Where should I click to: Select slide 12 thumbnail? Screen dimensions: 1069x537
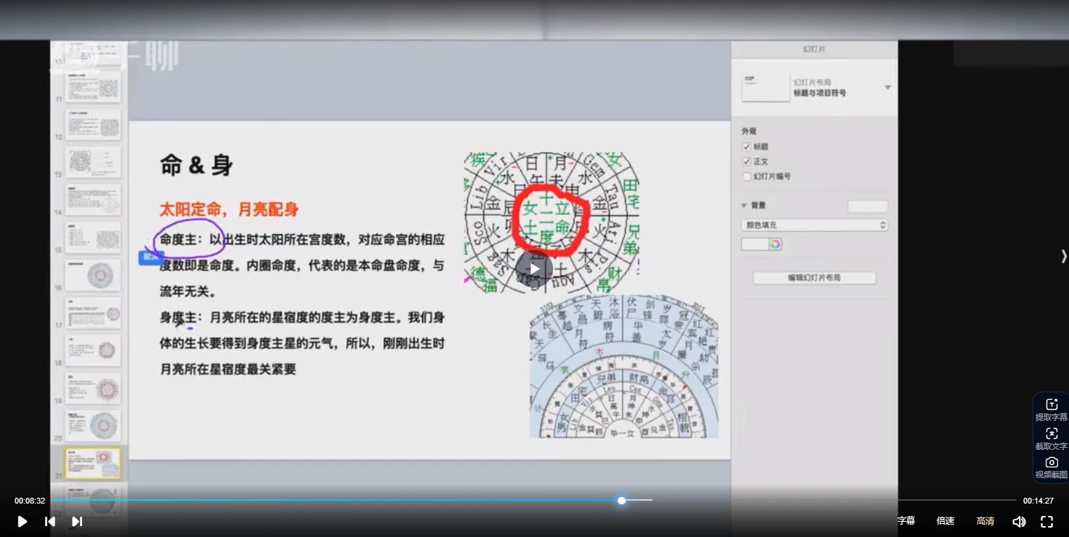(x=92, y=124)
